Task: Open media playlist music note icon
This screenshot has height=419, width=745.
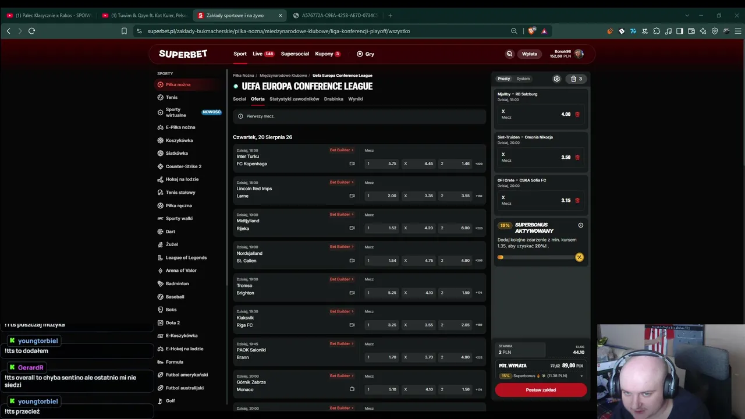Action: 668,31
